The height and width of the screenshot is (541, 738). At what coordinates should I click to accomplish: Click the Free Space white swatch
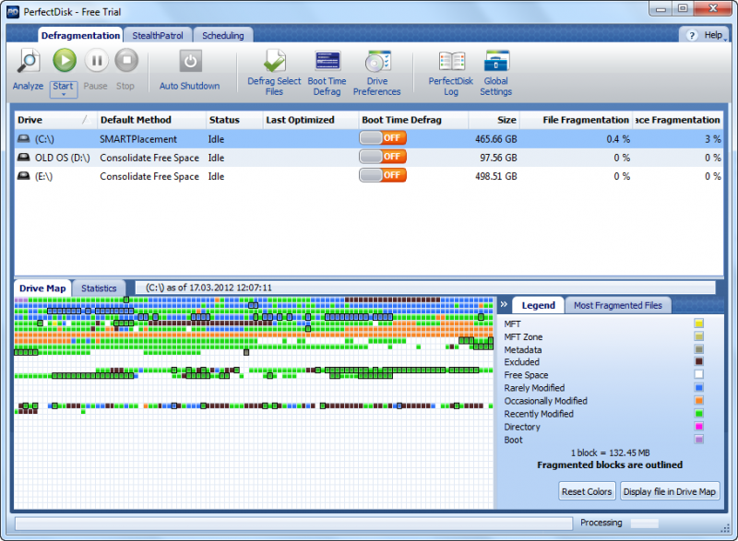tap(698, 374)
